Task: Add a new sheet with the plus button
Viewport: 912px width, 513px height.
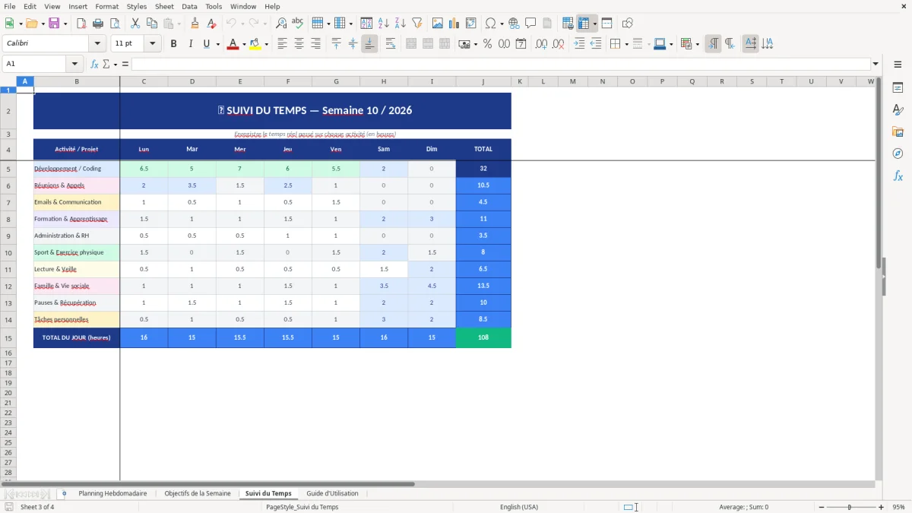Action: click(64, 493)
